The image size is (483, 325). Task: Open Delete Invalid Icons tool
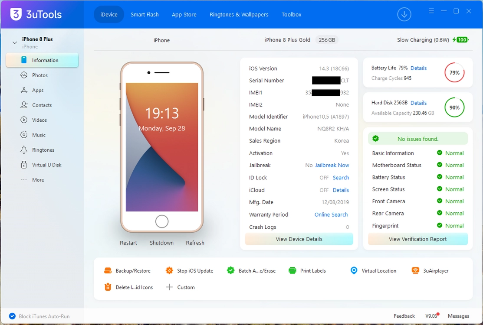point(128,287)
